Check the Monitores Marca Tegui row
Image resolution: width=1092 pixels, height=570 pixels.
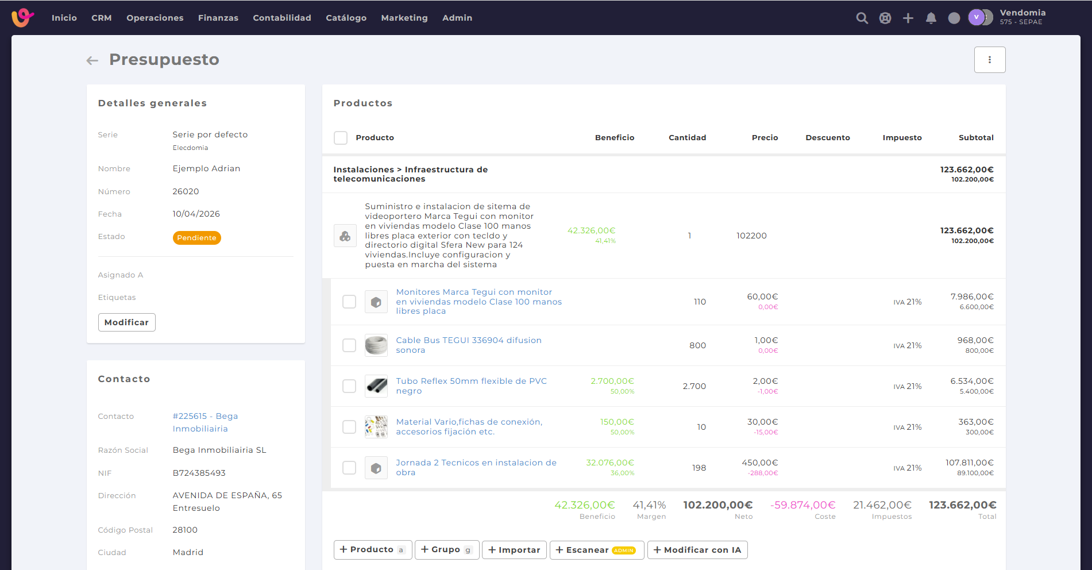(349, 302)
